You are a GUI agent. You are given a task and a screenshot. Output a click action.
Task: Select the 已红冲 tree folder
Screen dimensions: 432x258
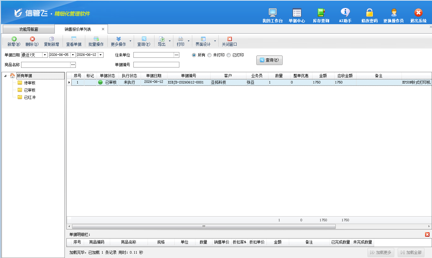[30, 97]
